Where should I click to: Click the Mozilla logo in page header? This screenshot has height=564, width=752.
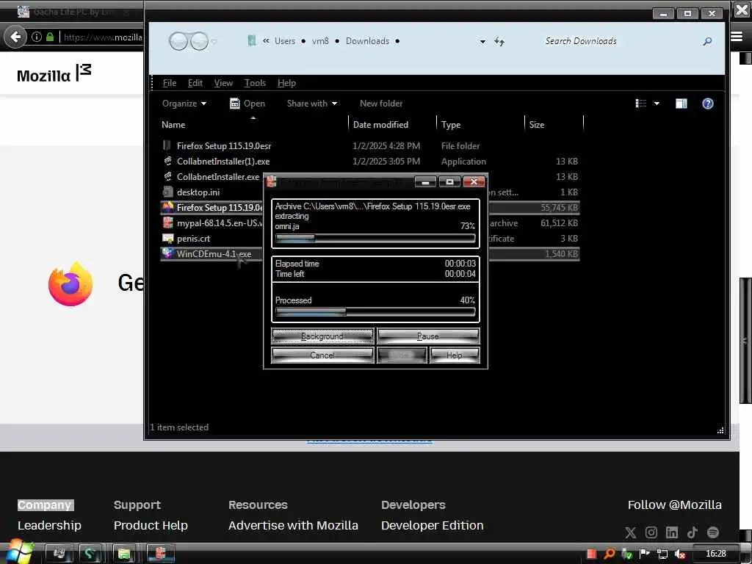click(x=54, y=74)
